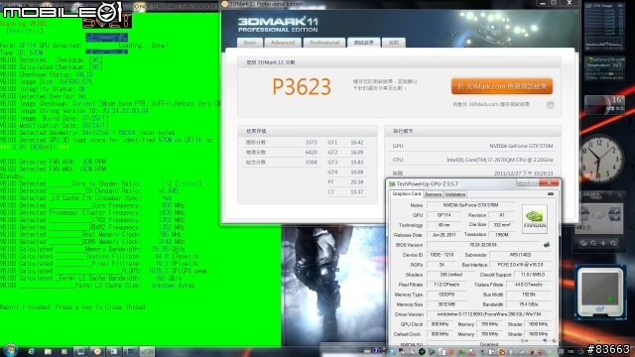The image size is (635, 357).
Task: Click the Intel computer desktop gadget
Action: (600, 292)
